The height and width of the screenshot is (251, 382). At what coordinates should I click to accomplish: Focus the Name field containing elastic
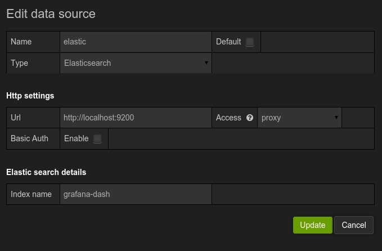pos(136,42)
